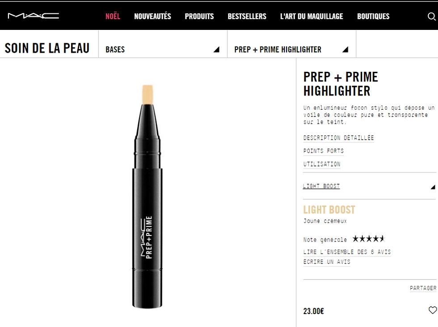Click the MAC logo in header
Image resolution: width=438 pixels, height=327 pixels.
[x=33, y=17]
